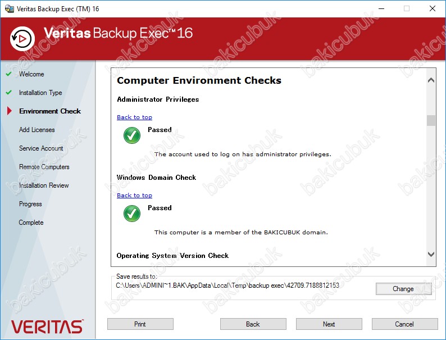
Task: Click the scroll up arrow in results pane
Action: [x=431, y=80]
